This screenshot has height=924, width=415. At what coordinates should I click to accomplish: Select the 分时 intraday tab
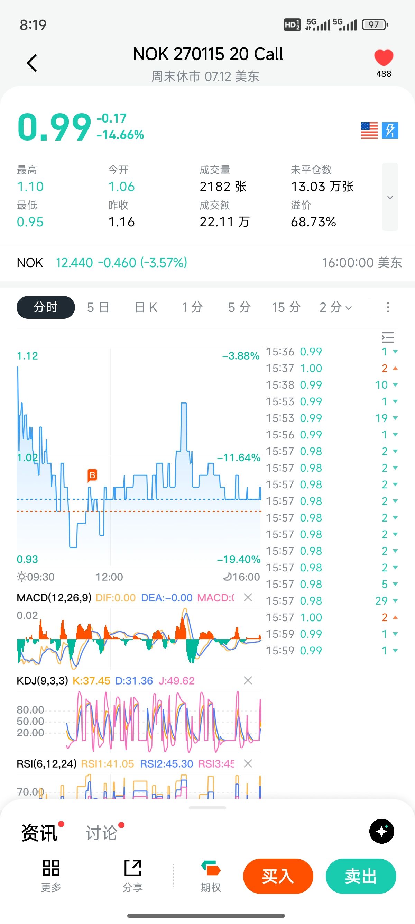(x=46, y=307)
